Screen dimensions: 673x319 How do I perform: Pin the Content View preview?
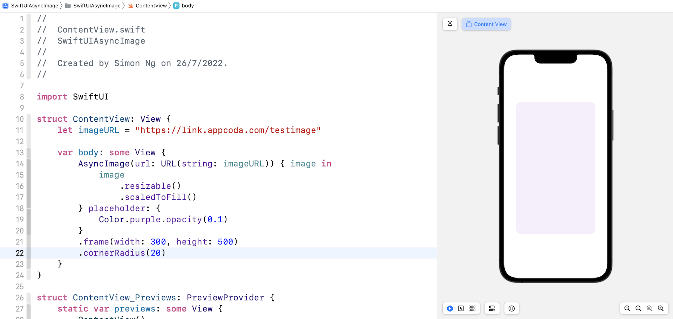click(450, 24)
